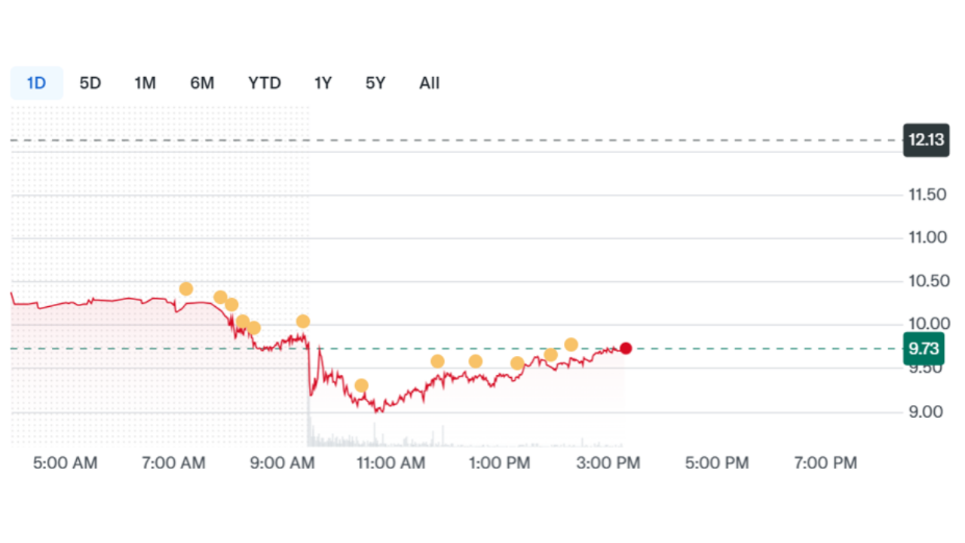Click orange marker just before the market-open drop
965x543 pixels.
click(x=303, y=322)
